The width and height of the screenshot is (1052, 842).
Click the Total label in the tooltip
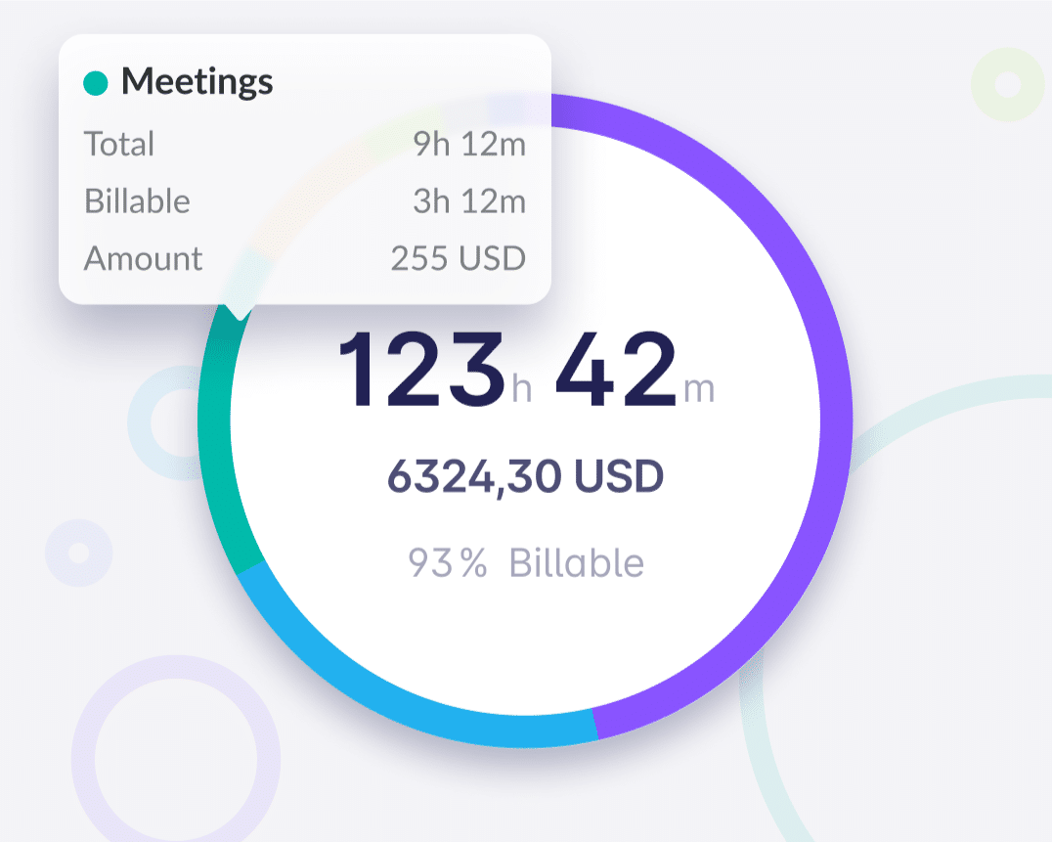coord(119,145)
